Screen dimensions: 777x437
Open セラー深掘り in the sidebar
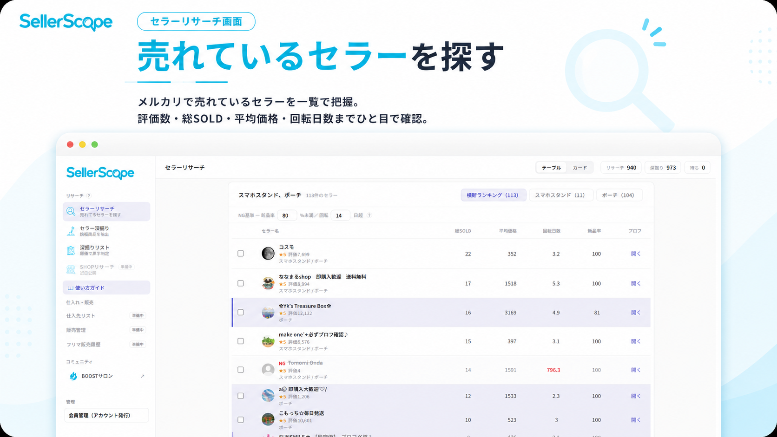[x=106, y=231]
